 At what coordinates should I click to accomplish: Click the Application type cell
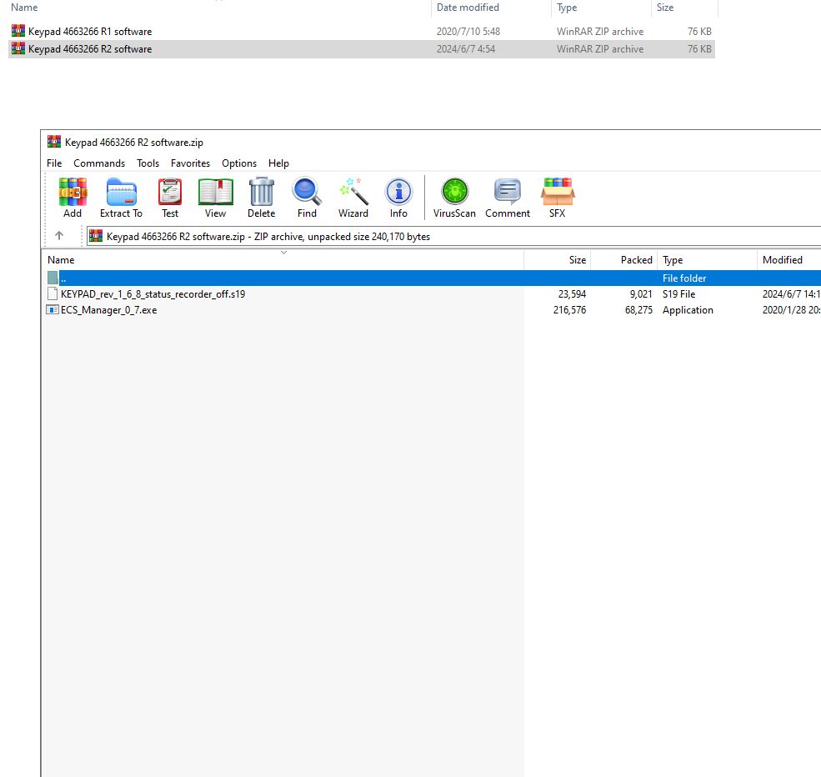[x=688, y=310]
